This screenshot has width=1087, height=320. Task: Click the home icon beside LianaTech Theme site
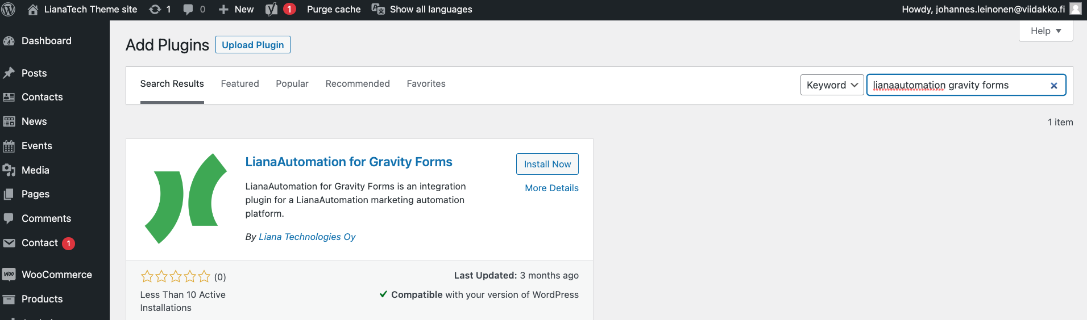coord(33,9)
